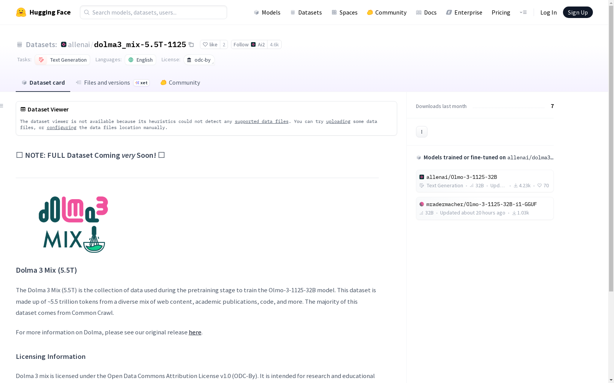
Task: Go to the Pricing page
Action: [501, 12]
